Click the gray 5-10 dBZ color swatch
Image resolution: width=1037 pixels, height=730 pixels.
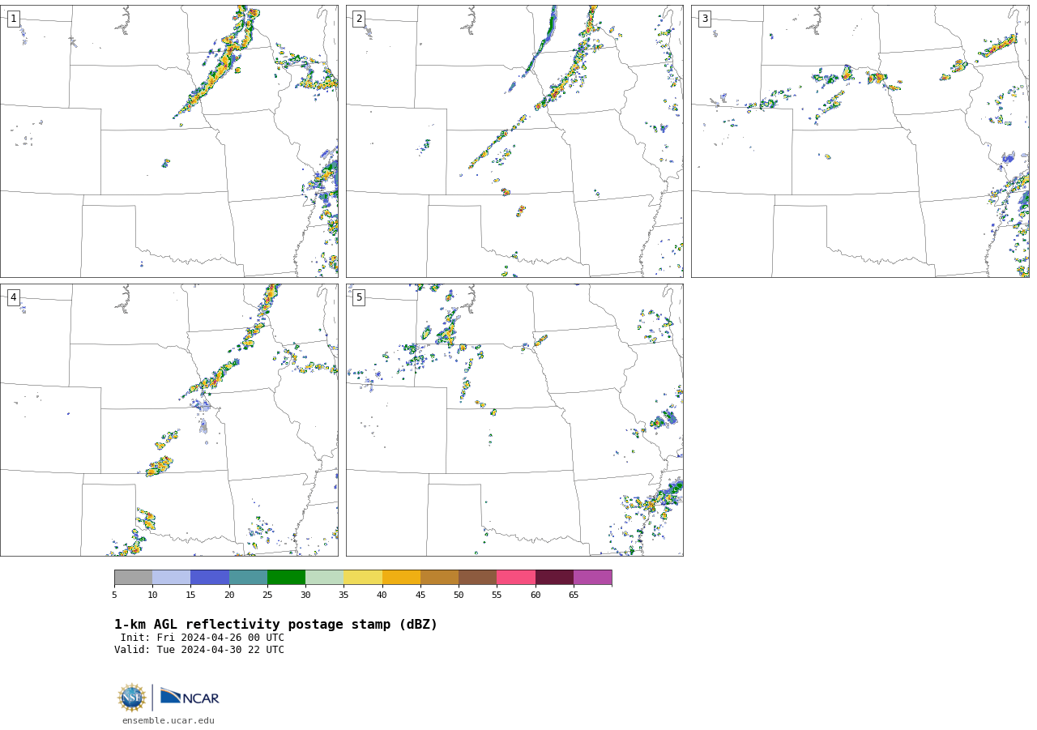click(x=133, y=578)
